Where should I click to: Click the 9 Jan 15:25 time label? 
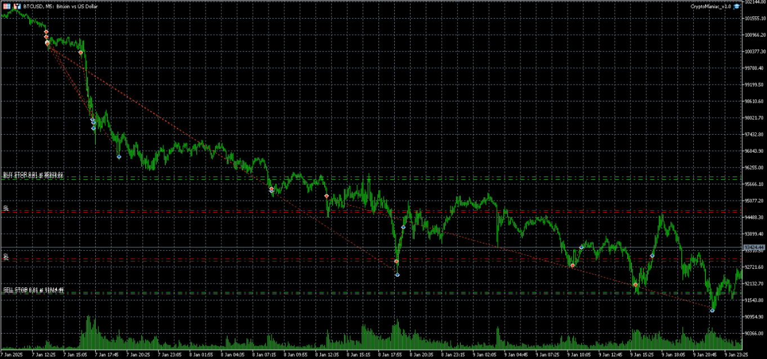(643, 355)
